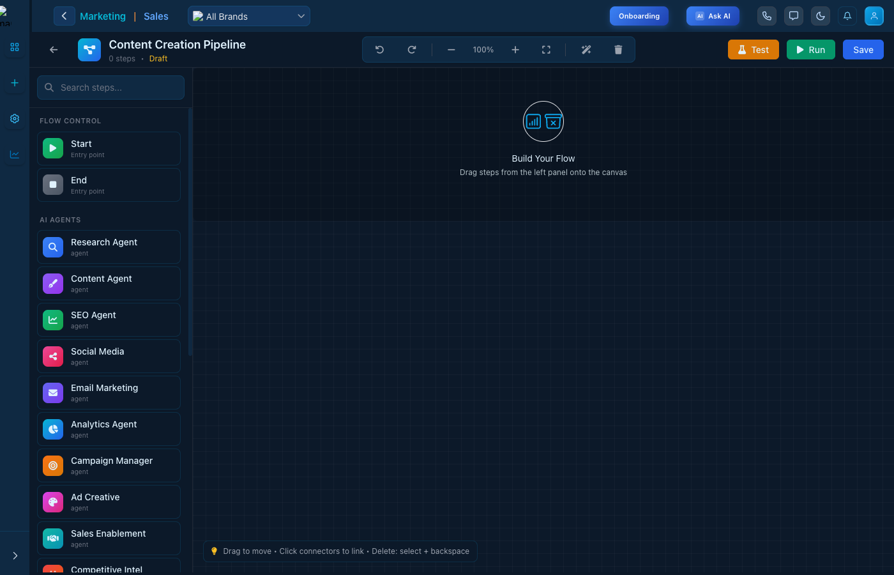Click the orange Test button

(x=754, y=50)
